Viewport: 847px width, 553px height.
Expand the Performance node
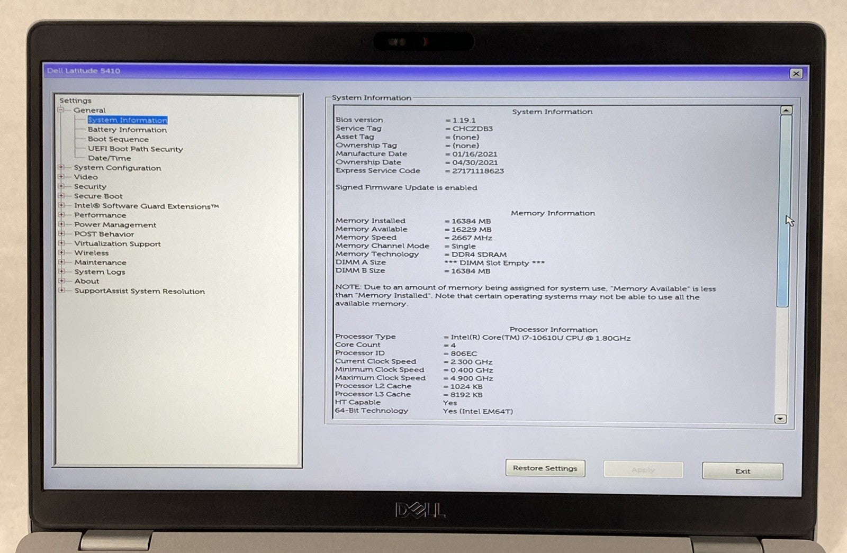point(61,215)
